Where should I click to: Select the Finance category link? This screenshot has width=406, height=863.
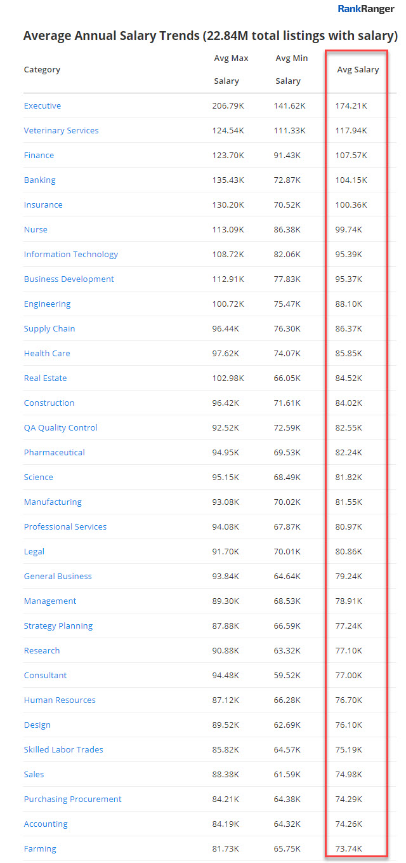(39, 156)
